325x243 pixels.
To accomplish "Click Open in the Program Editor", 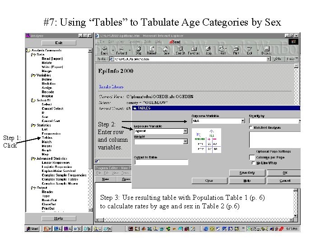I will point(125,179).
